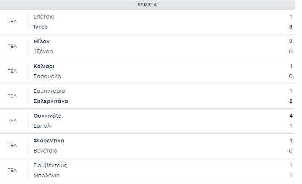Click Ουντινέζε's final score of 4

pos(291,116)
